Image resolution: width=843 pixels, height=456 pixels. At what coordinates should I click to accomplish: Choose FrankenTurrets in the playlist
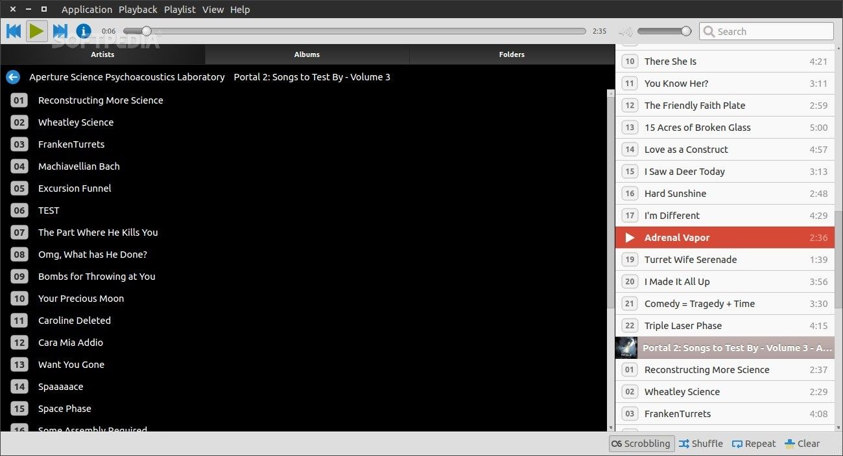724,414
